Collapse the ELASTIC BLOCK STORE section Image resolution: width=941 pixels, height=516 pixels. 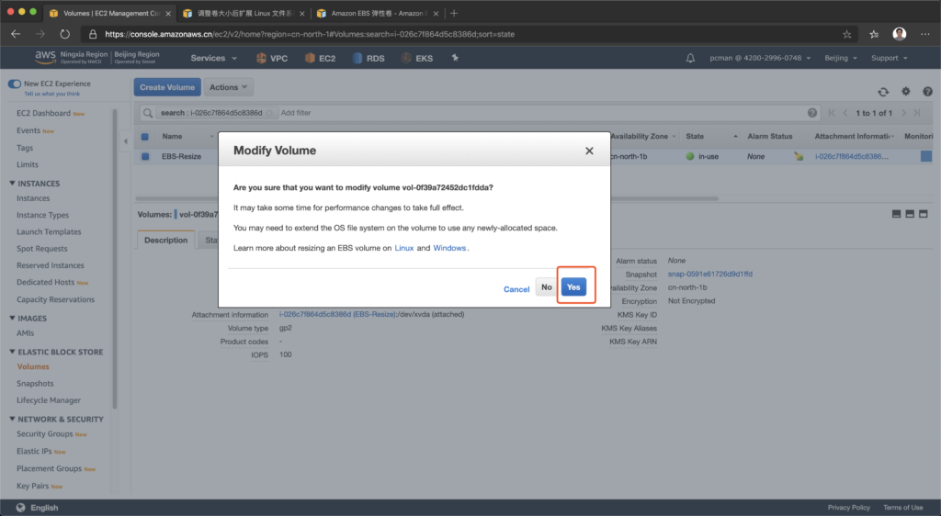(11, 352)
